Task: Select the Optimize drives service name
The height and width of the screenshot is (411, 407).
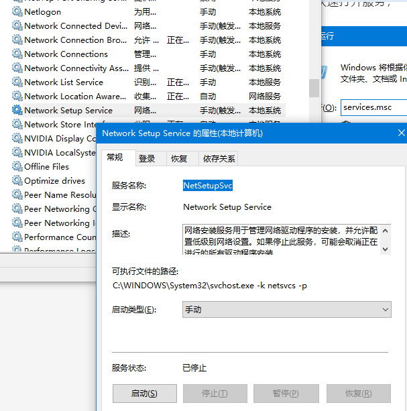Action: click(54, 180)
